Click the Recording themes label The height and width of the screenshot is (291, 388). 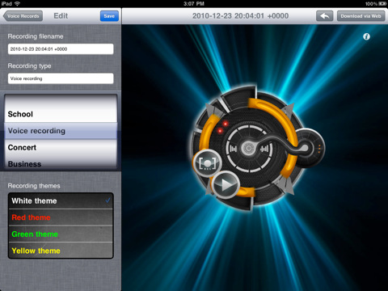(34, 186)
